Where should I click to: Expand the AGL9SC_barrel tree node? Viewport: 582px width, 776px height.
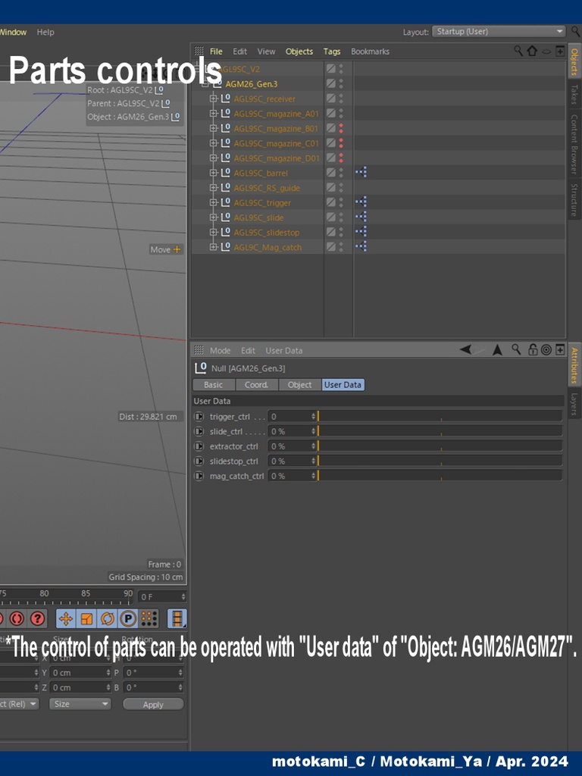(x=213, y=173)
